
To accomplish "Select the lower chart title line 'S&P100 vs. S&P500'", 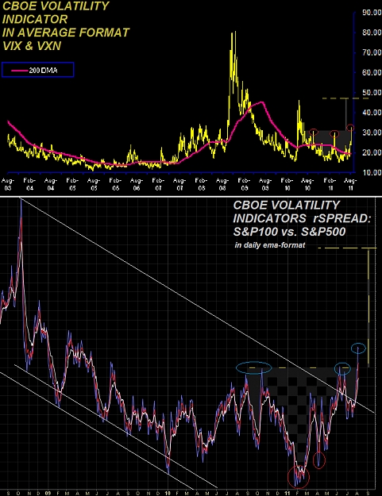I will point(289,232).
